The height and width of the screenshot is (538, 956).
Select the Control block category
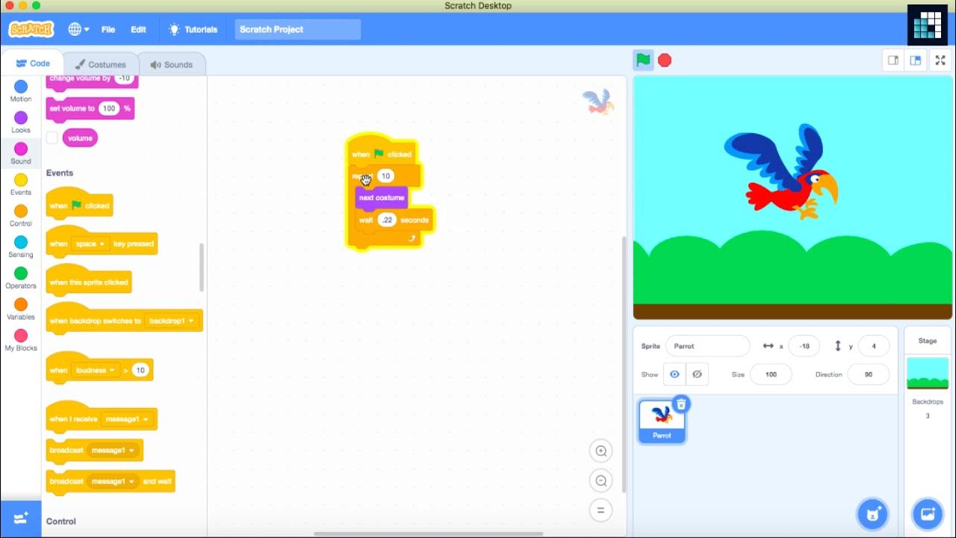click(x=21, y=216)
